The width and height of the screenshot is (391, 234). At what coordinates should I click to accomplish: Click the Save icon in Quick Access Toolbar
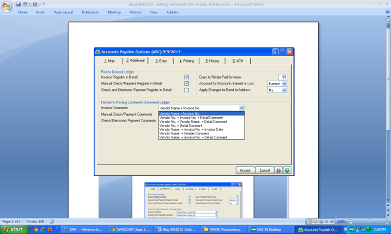click(x=18, y=4)
